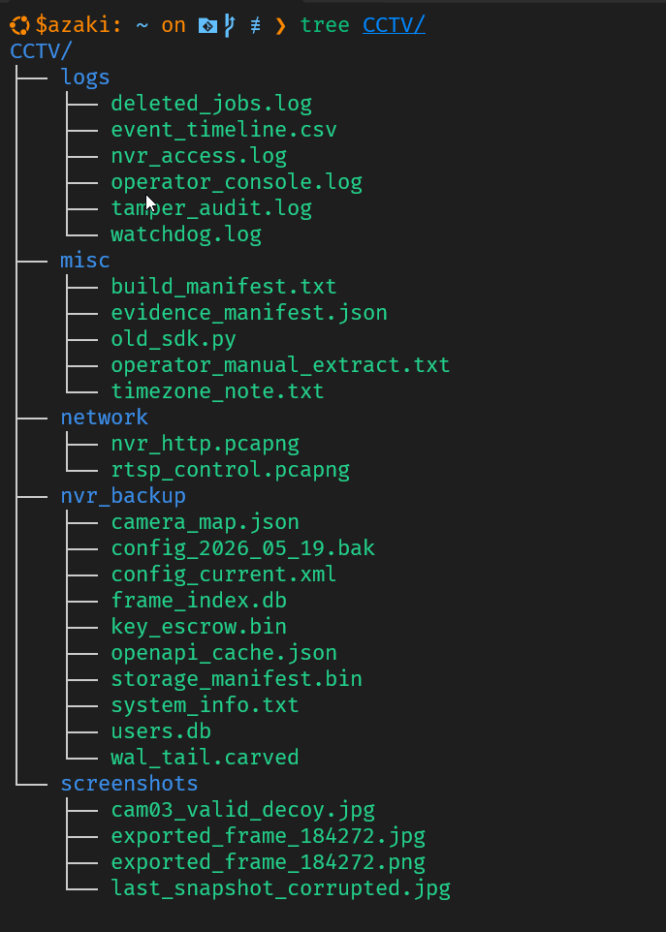Viewport: 666px width, 932px height.
Task: Click the root CCTV/ tree heading
Action: (x=41, y=51)
